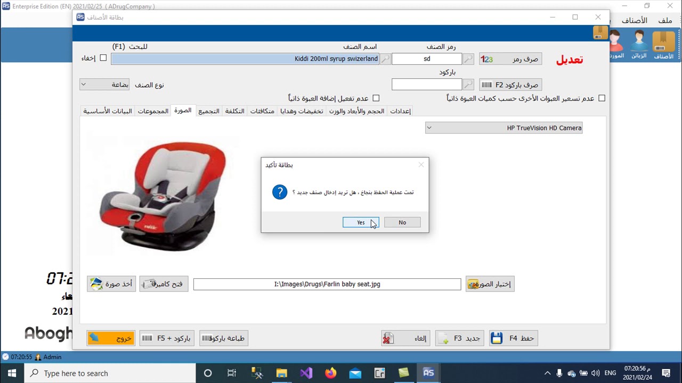This screenshot has width=682, height=383.
Task: Open the HP TrueVision HD Camera dropdown
Action: click(504, 128)
